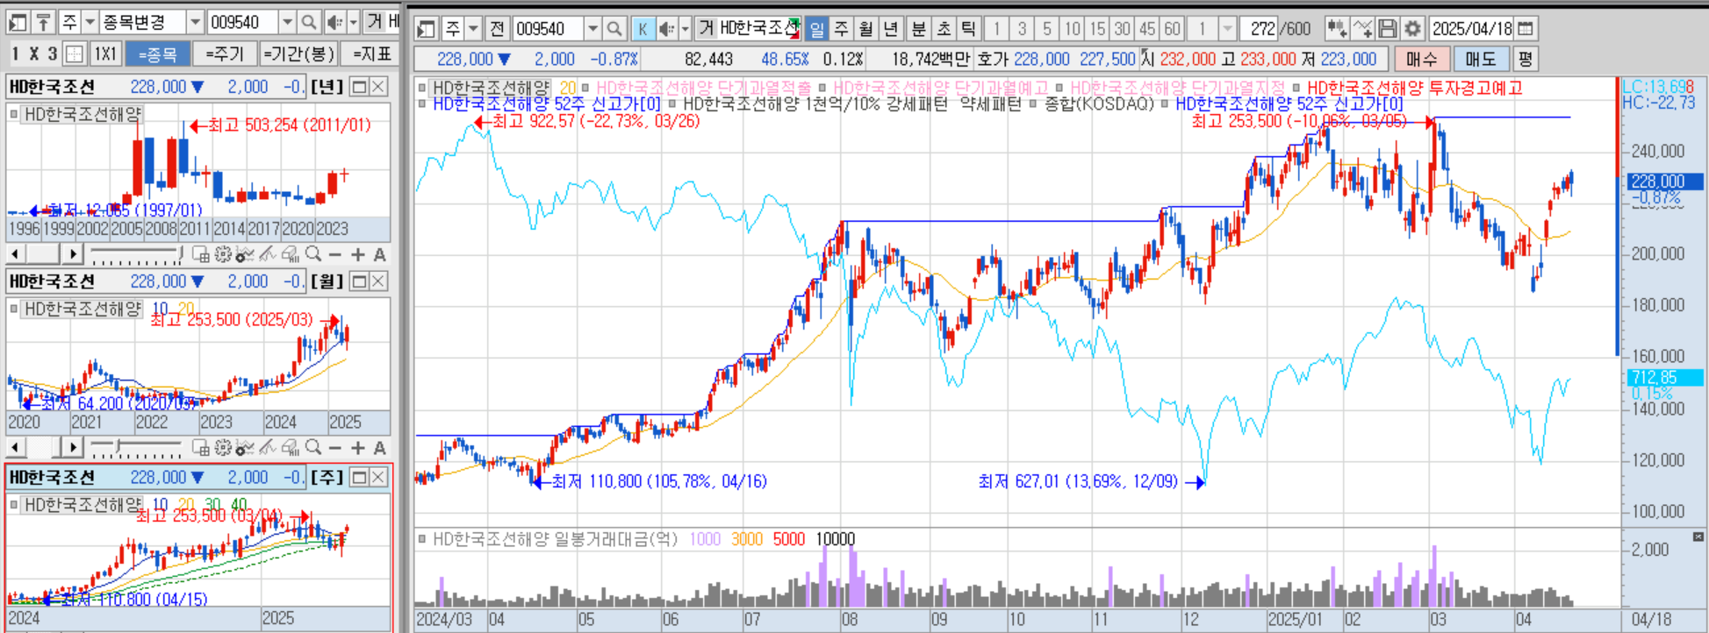This screenshot has width=1709, height=633.
Task: Toggle legend marker of HD한국조선해양 in main chart
Action: pyautogui.click(x=422, y=88)
